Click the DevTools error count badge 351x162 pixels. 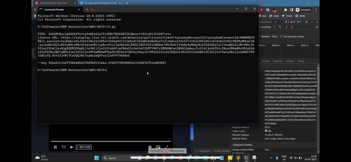287,22
